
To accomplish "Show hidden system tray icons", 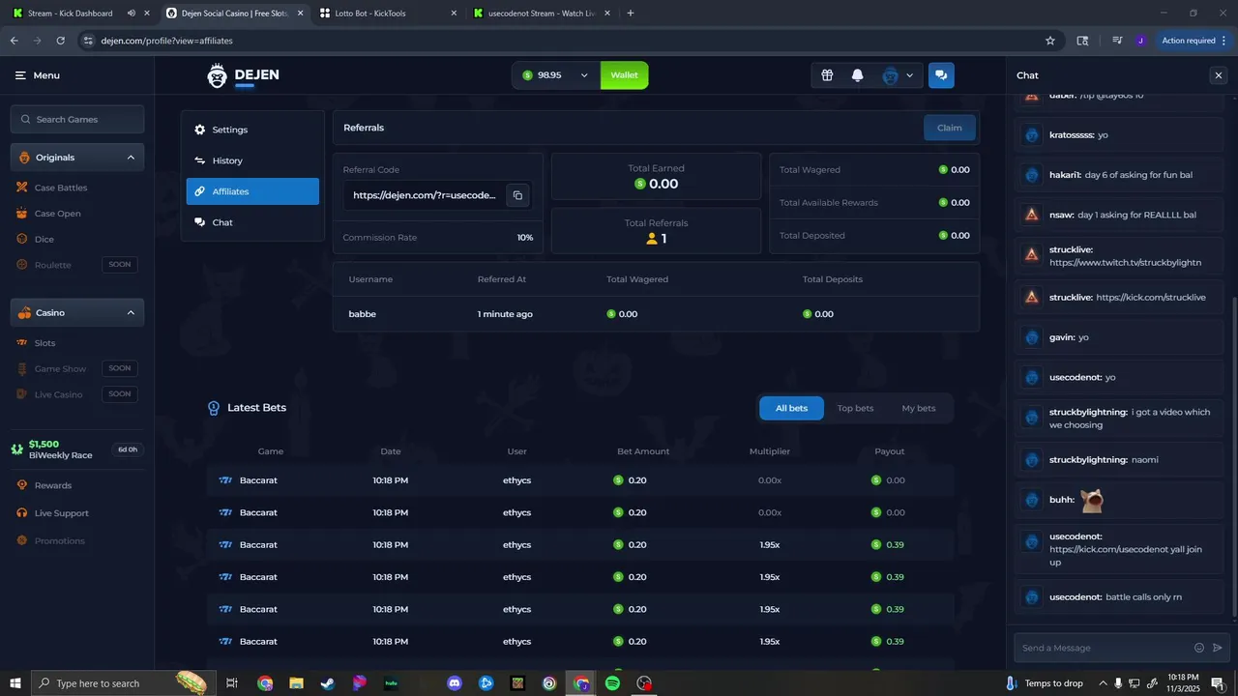I will (1103, 683).
